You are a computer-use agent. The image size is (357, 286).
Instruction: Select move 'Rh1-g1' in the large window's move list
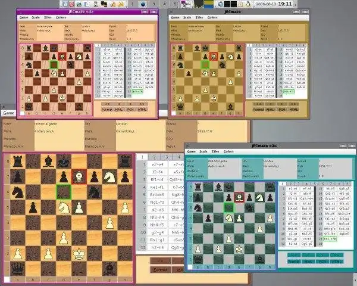[157, 240]
